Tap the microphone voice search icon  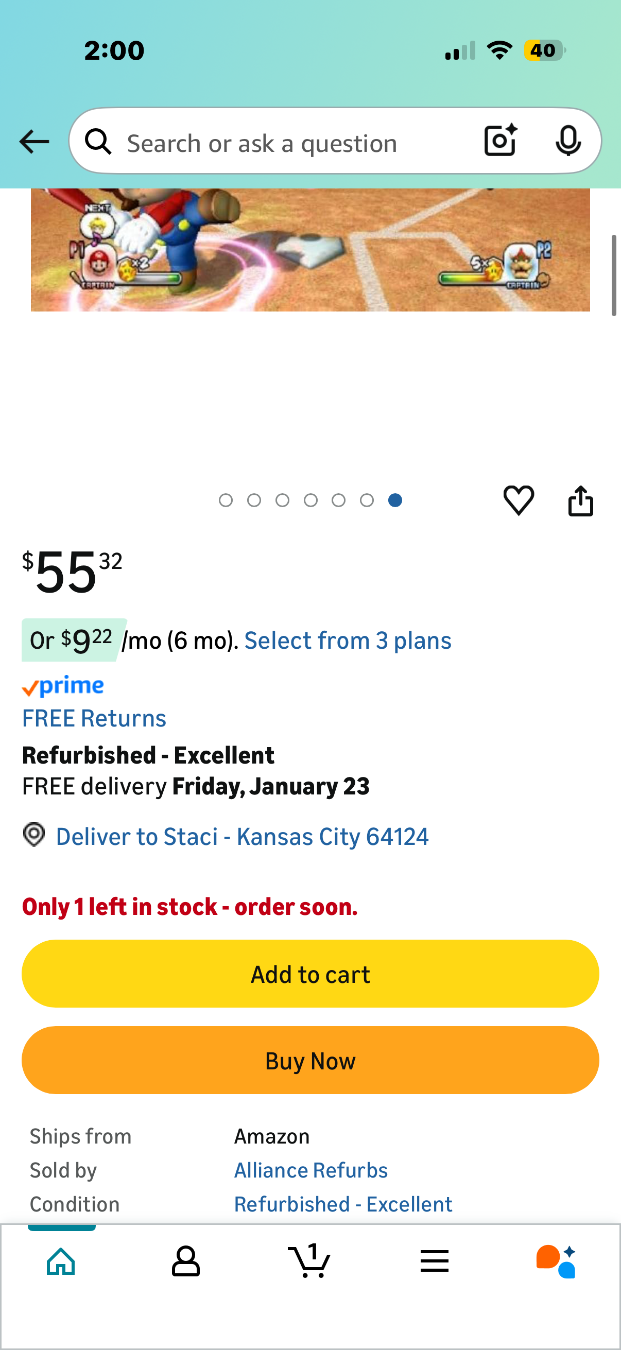[568, 141]
